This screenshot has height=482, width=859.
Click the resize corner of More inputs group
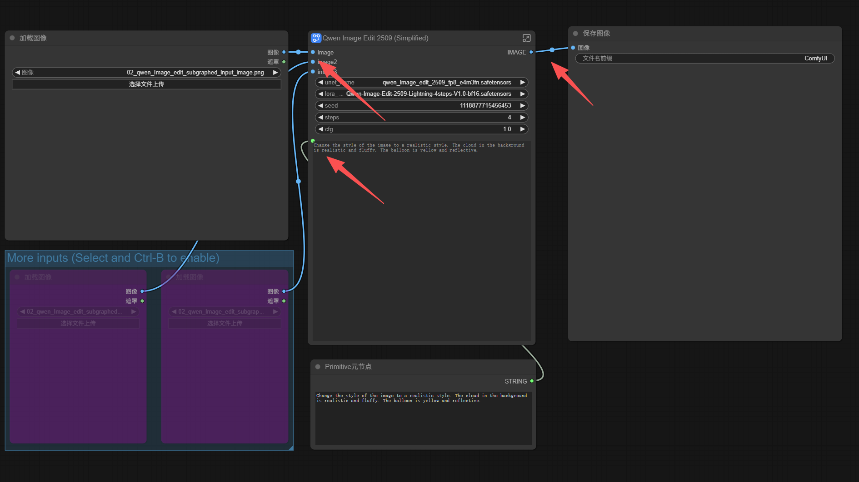pos(290,448)
